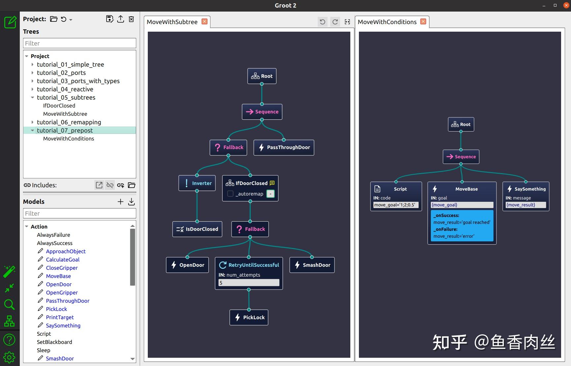Viewport: 571px width, 366px height.
Task: Expand tutorial_01_simple_tree in the Trees panel
Action: [x=32, y=64]
